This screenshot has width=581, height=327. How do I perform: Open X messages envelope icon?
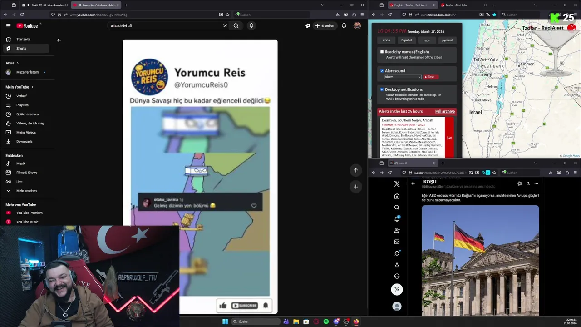click(x=397, y=242)
